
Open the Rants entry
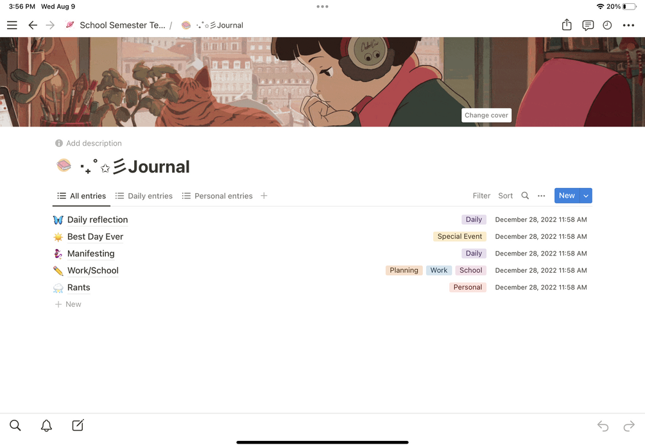78,287
